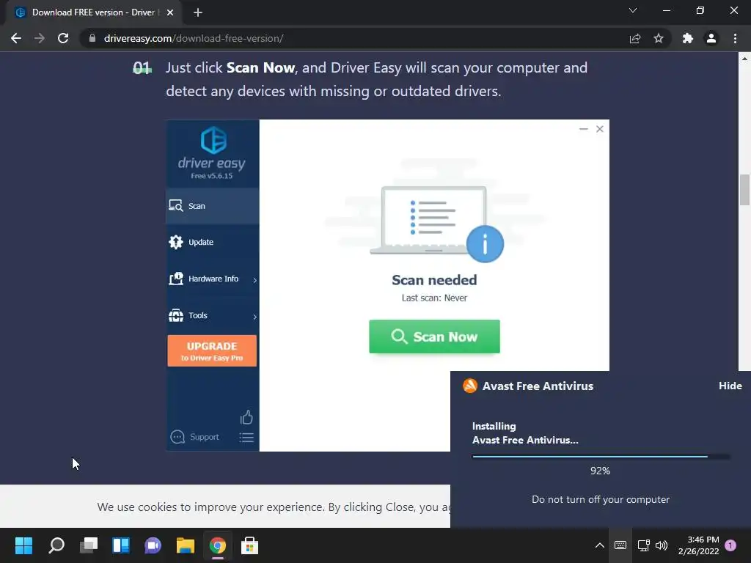Screen dimensions: 751x563
Task: Click the 92% progress text
Action: (600, 471)
